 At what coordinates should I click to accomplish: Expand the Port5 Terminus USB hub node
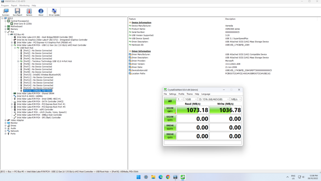pos(18,61)
